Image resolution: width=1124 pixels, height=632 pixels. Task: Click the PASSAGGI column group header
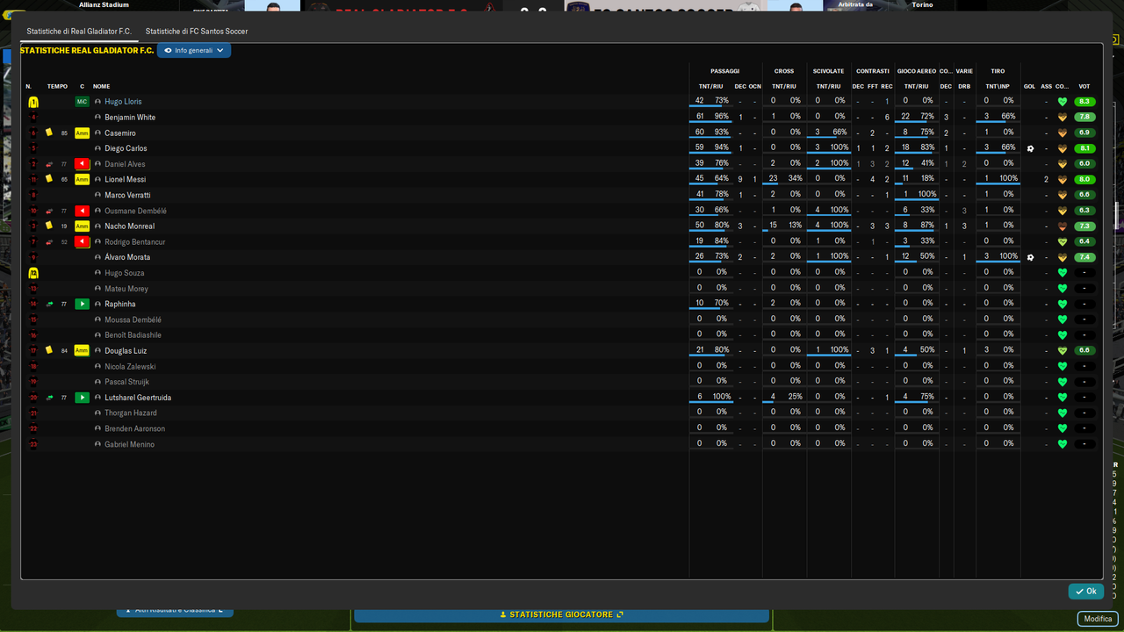coord(724,71)
